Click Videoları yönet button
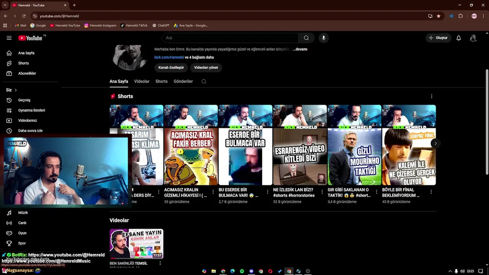The width and height of the screenshot is (489, 275). (206, 68)
